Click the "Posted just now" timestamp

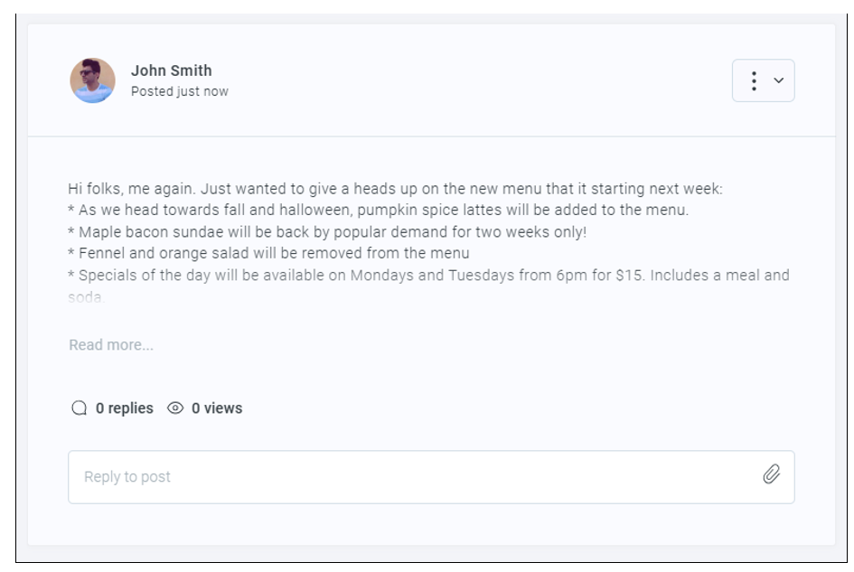tap(180, 91)
